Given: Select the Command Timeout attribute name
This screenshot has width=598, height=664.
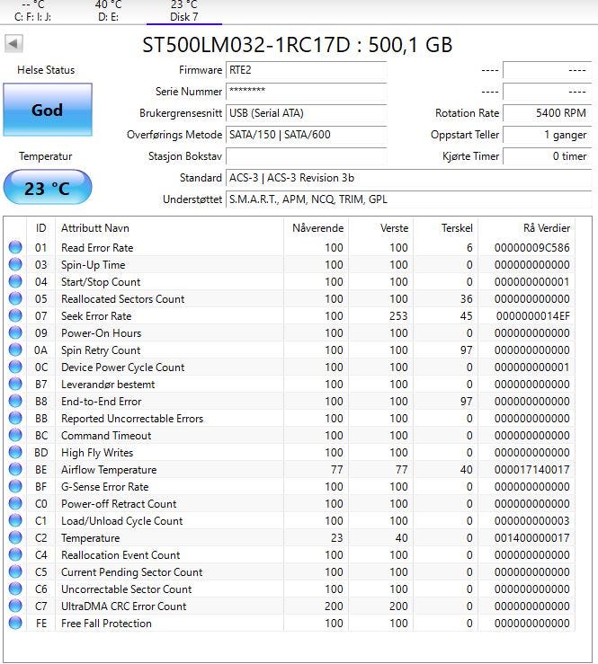Looking at the screenshot, I should 106,435.
